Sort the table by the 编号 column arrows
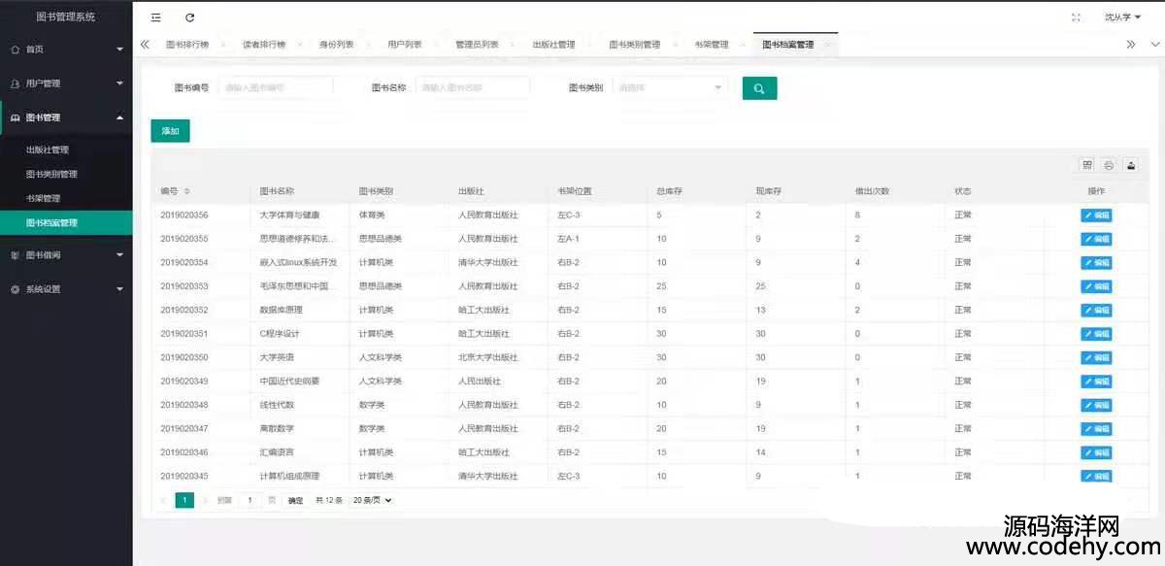 tap(187, 191)
